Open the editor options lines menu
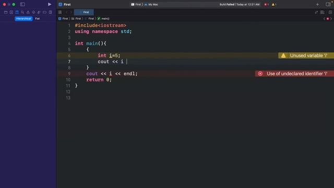The image size is (334, 188). (x=323, y=13)
